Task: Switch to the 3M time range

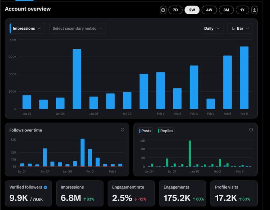Action: point(226,10)
